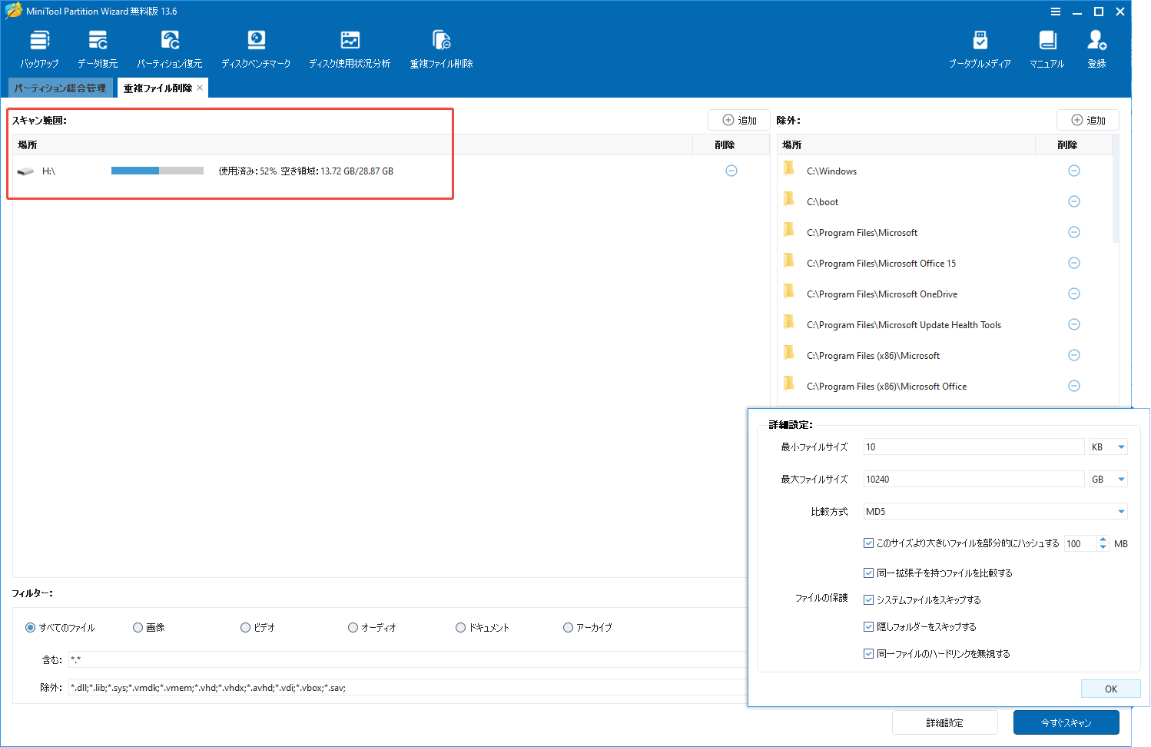
Task: Open the KB unit dropdown for minimum file size
Action: pos(1107,446)
